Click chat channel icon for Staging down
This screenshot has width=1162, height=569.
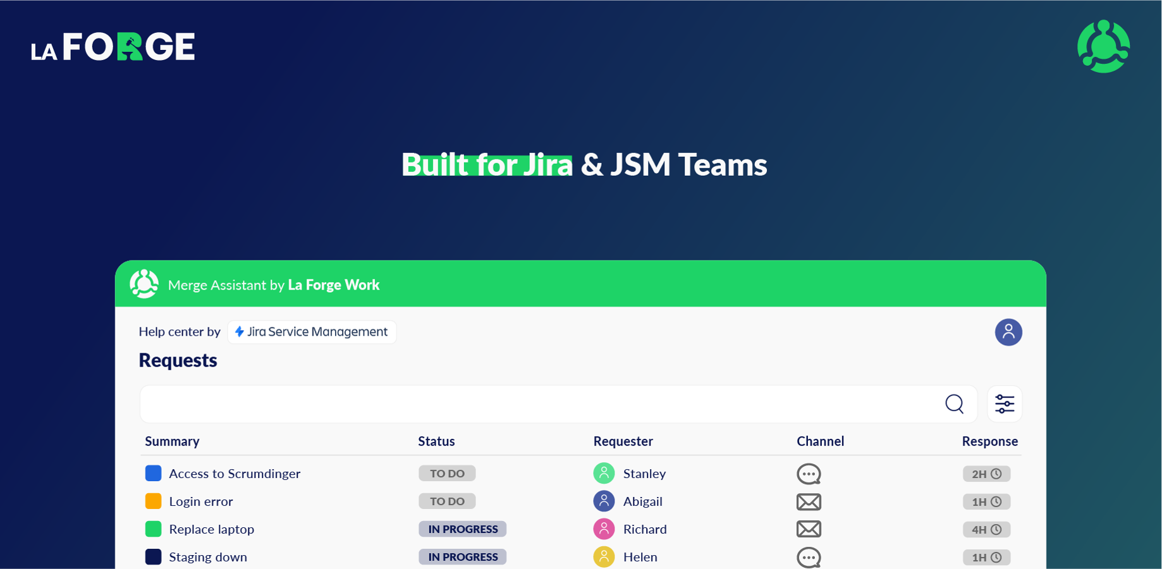coord(809,557)
